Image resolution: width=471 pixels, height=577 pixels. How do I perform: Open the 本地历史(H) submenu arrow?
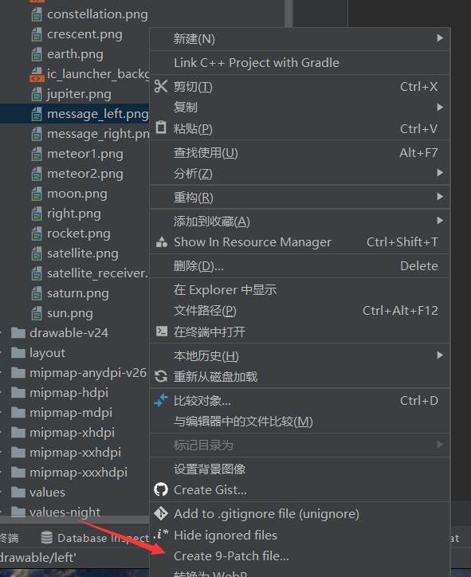coord(440,355)
